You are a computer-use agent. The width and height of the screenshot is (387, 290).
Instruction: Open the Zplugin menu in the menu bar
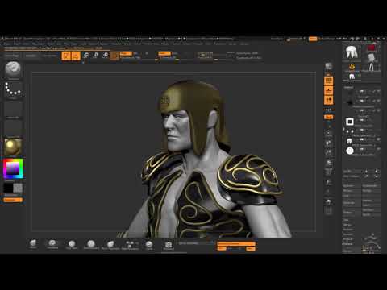click(233, 43)
